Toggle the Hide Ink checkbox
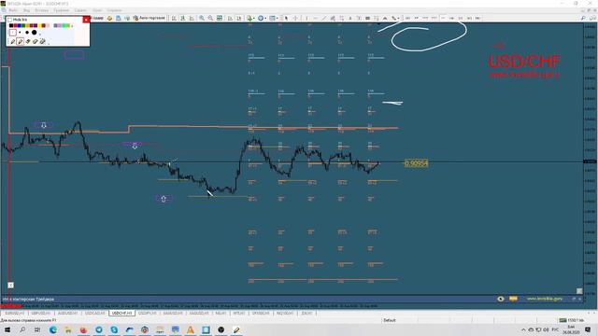The image size is (598, 336). point(9,20)
